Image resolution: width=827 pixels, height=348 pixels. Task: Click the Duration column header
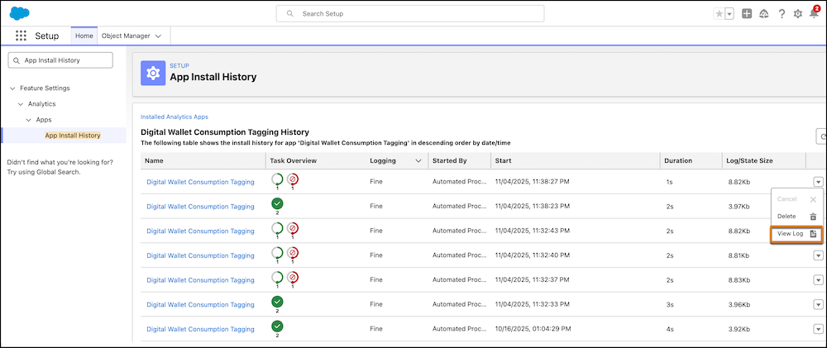click(691, 160)
